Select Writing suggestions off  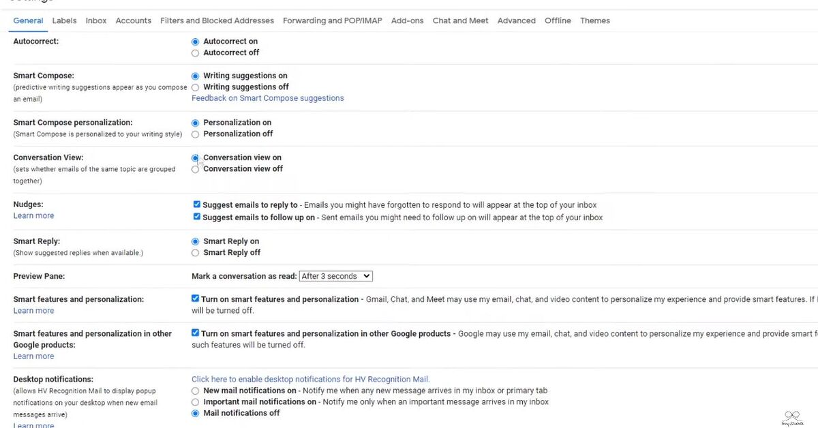pos(195,87)
